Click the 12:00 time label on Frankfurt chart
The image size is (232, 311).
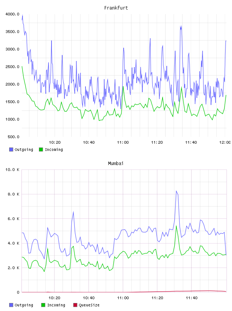pyautogui.click(x=225, y=143)
